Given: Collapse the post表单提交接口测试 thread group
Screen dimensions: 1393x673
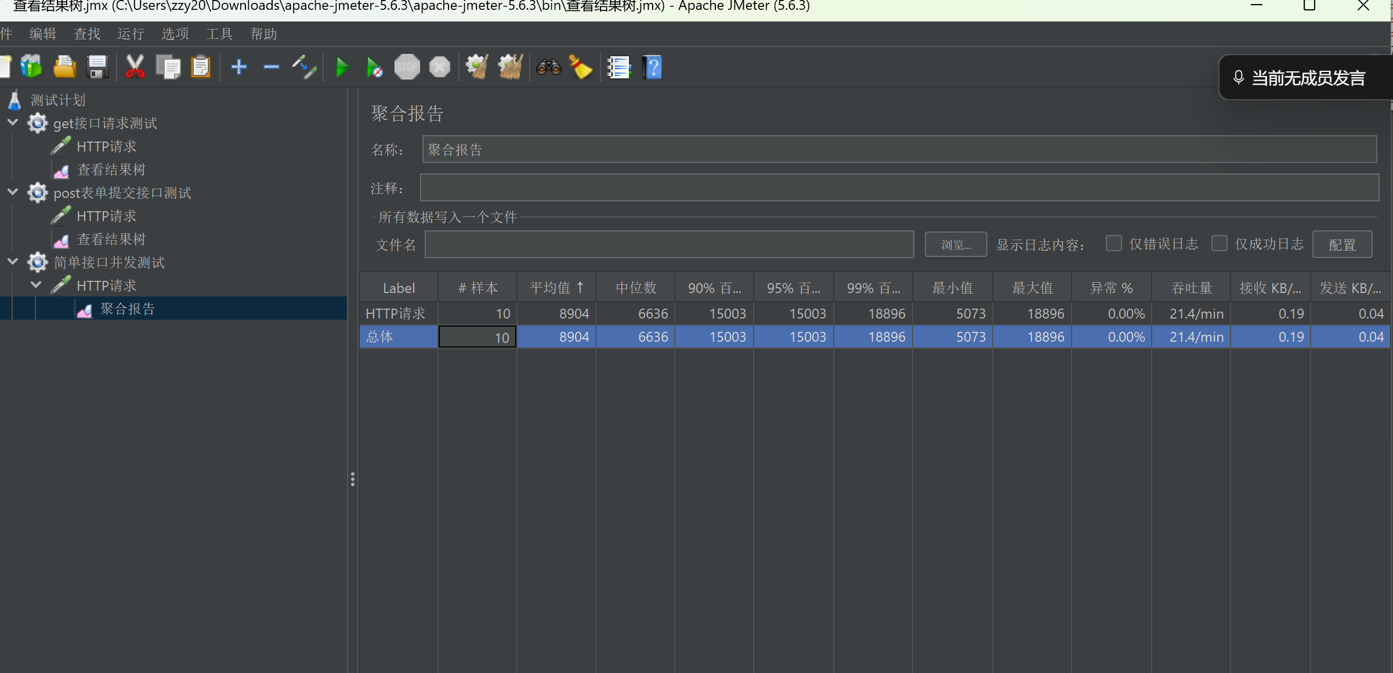Looking at the screenshot, I should pos(13,193).
